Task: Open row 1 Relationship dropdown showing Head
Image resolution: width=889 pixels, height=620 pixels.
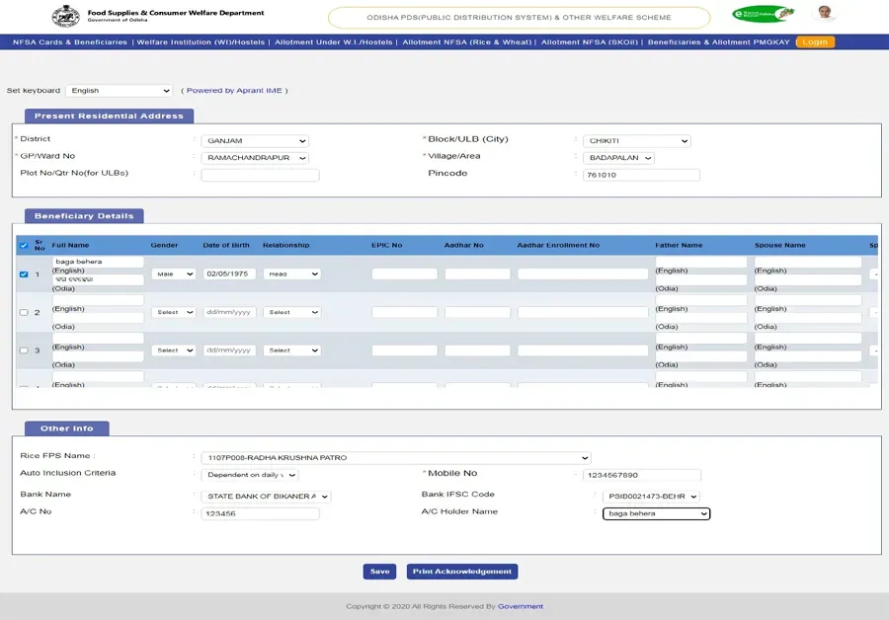Action: [292, 273]
